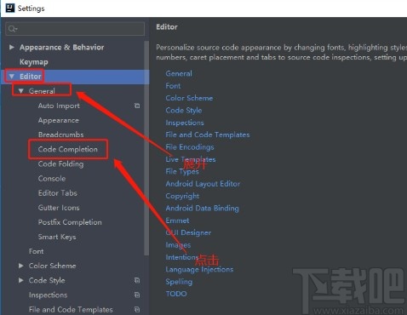The height and width of the screenshot is (315, 407).
Task: Click the search magnifier icon in settings
Action: 13,29
